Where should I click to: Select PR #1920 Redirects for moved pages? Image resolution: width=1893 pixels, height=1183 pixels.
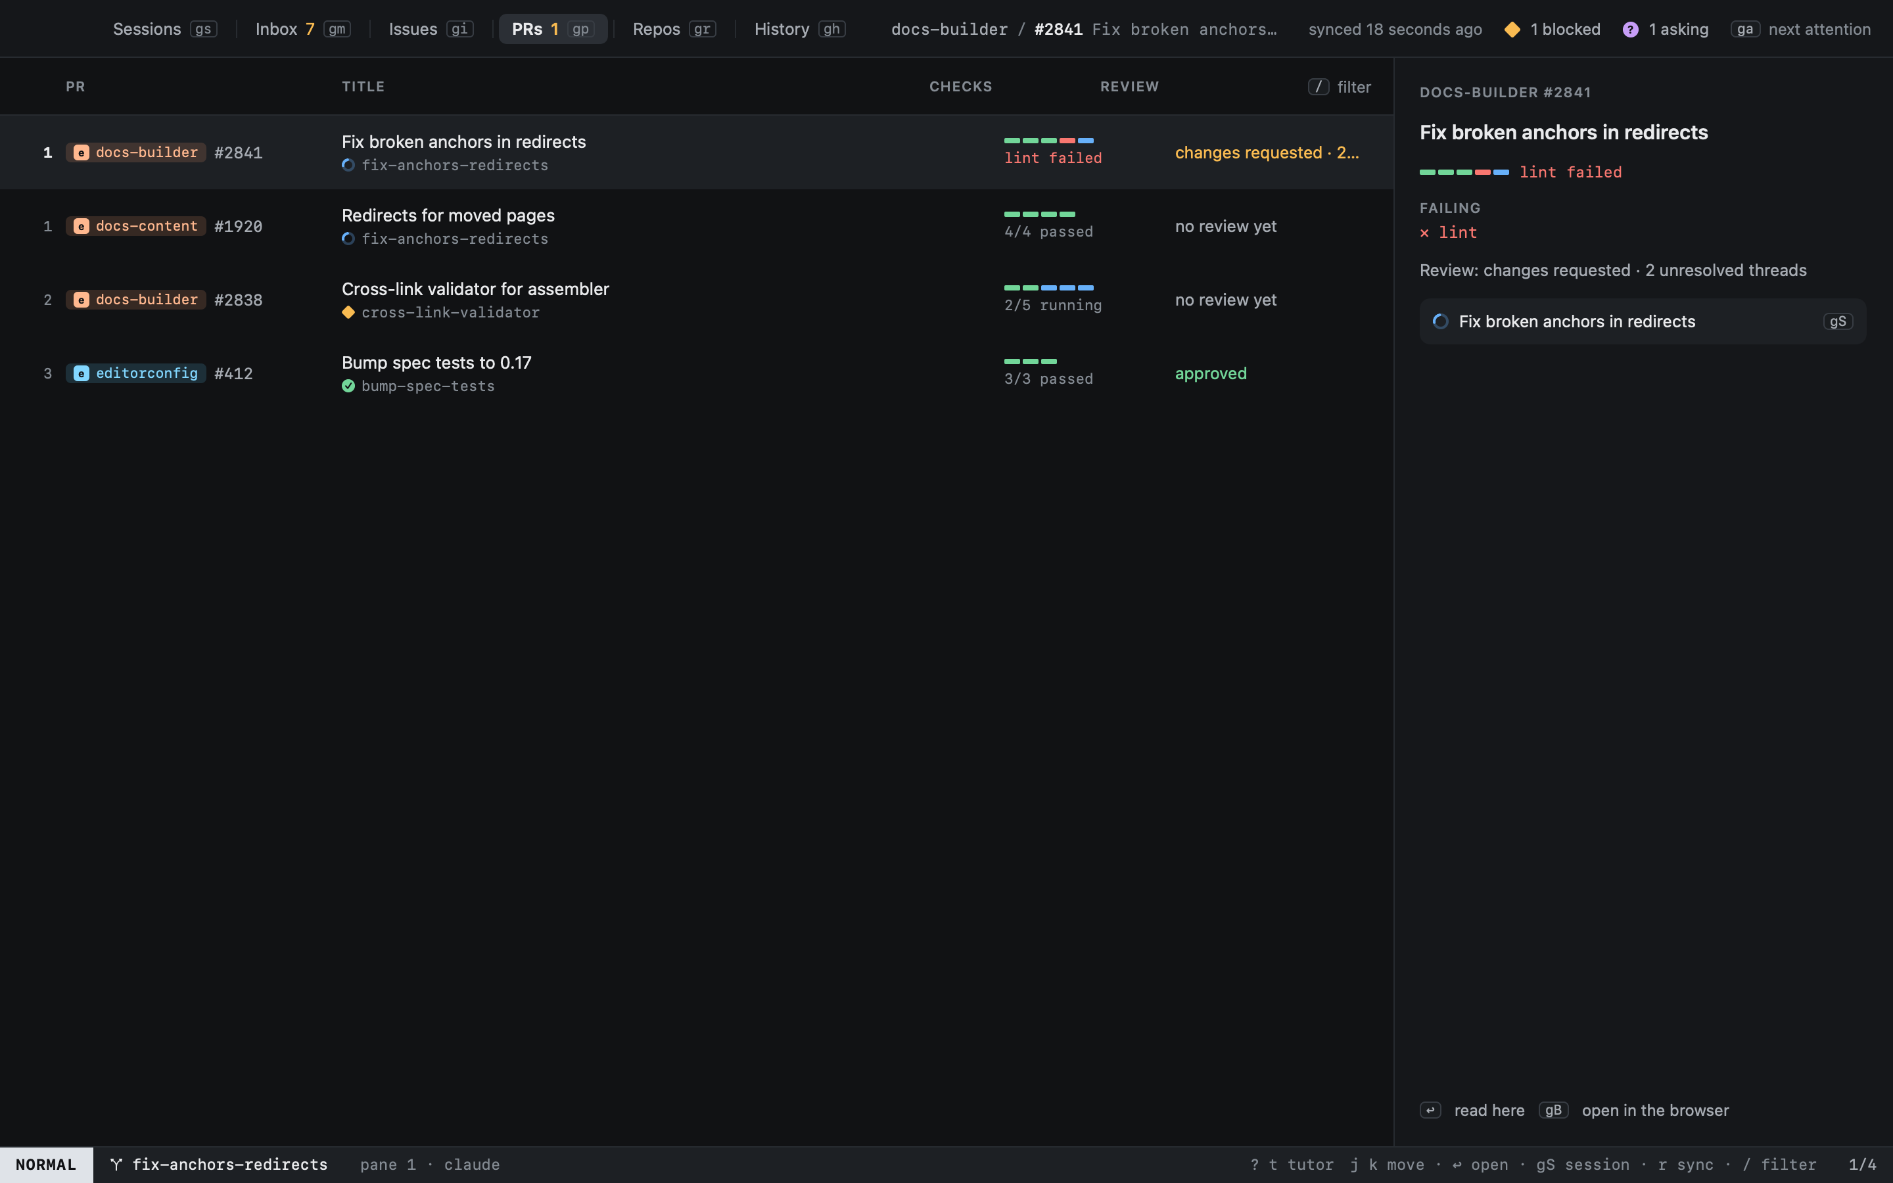tap(696, 226)
